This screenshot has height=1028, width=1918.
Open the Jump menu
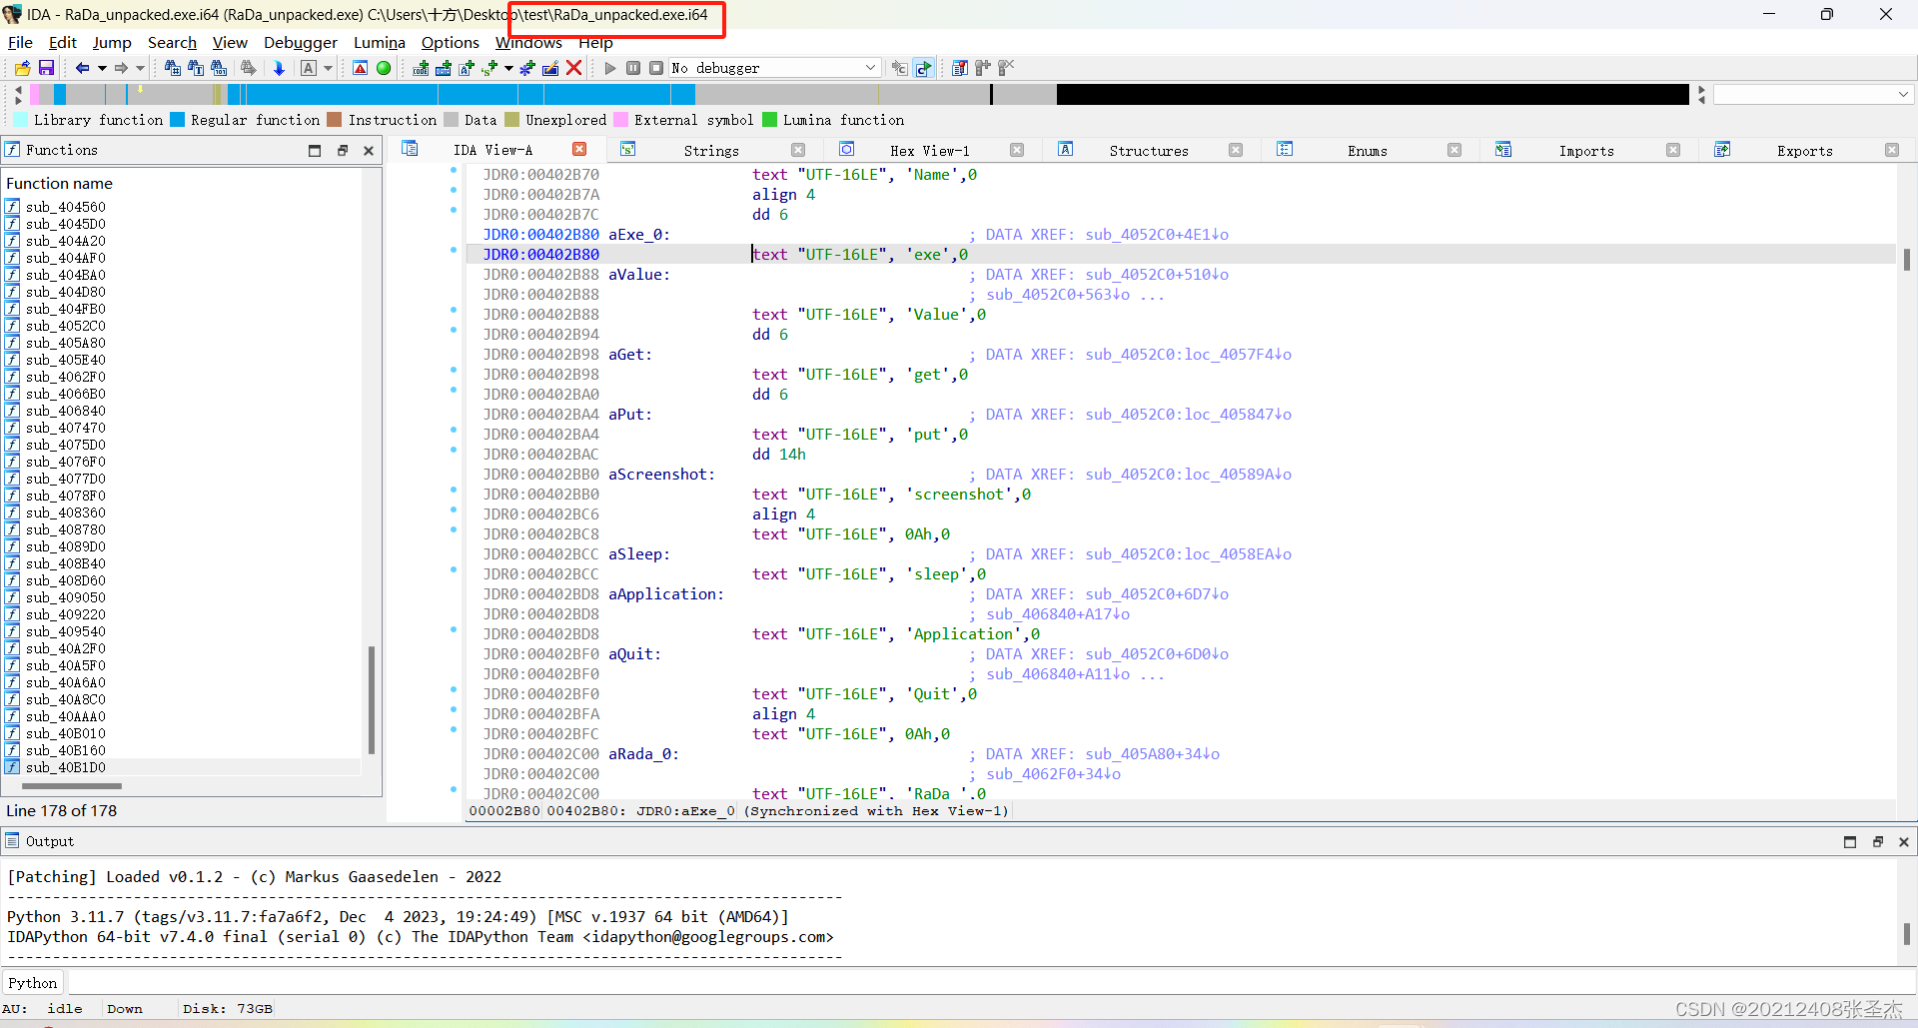[x=112, y=42]
